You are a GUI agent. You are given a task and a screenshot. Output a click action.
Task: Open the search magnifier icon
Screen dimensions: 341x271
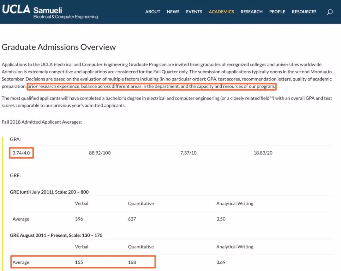coord(330,12)
